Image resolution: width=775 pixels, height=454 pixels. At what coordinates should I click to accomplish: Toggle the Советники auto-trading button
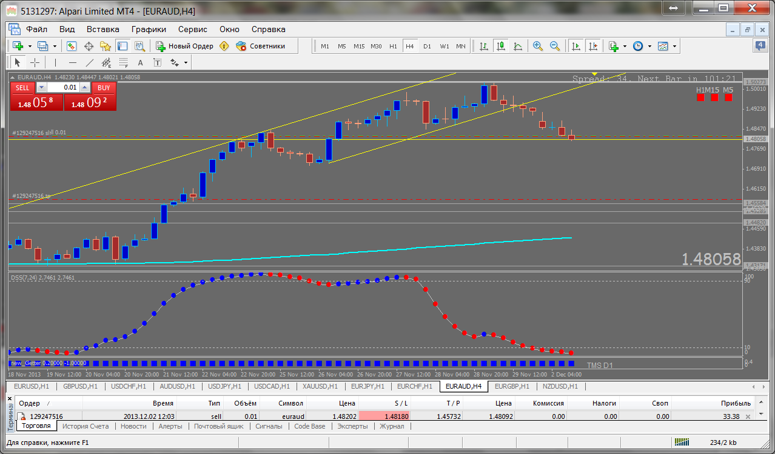(x=260, y=46)
